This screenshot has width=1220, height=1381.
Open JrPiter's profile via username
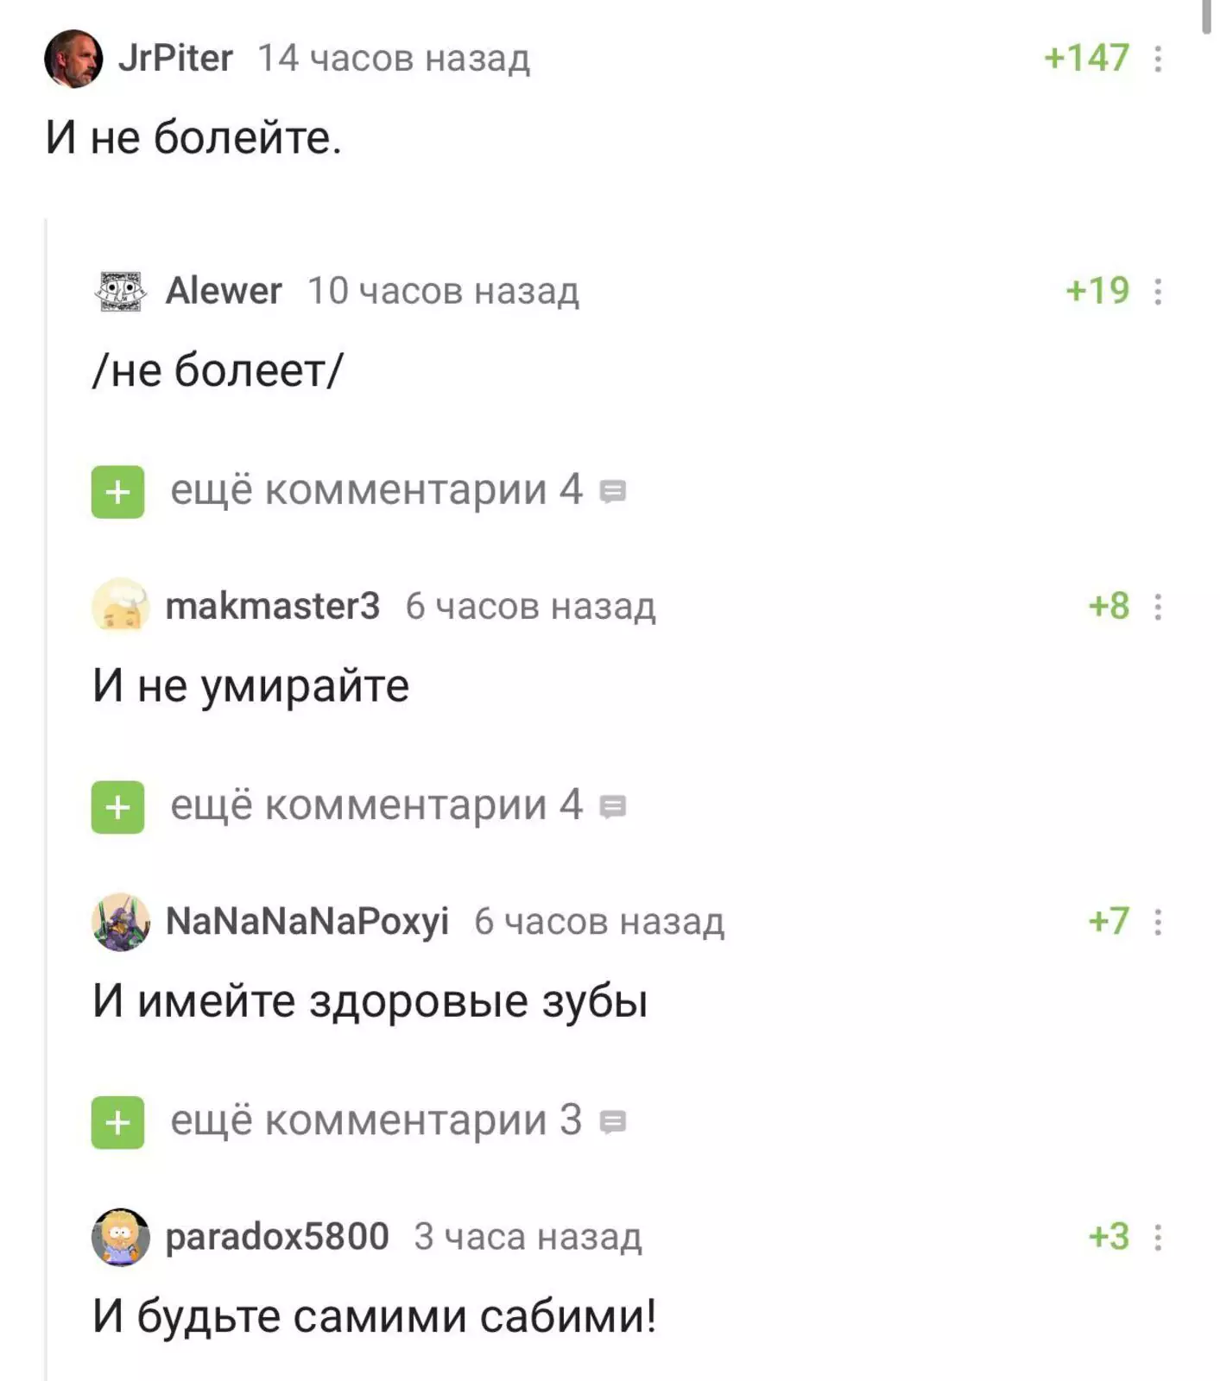click(175, 59)
